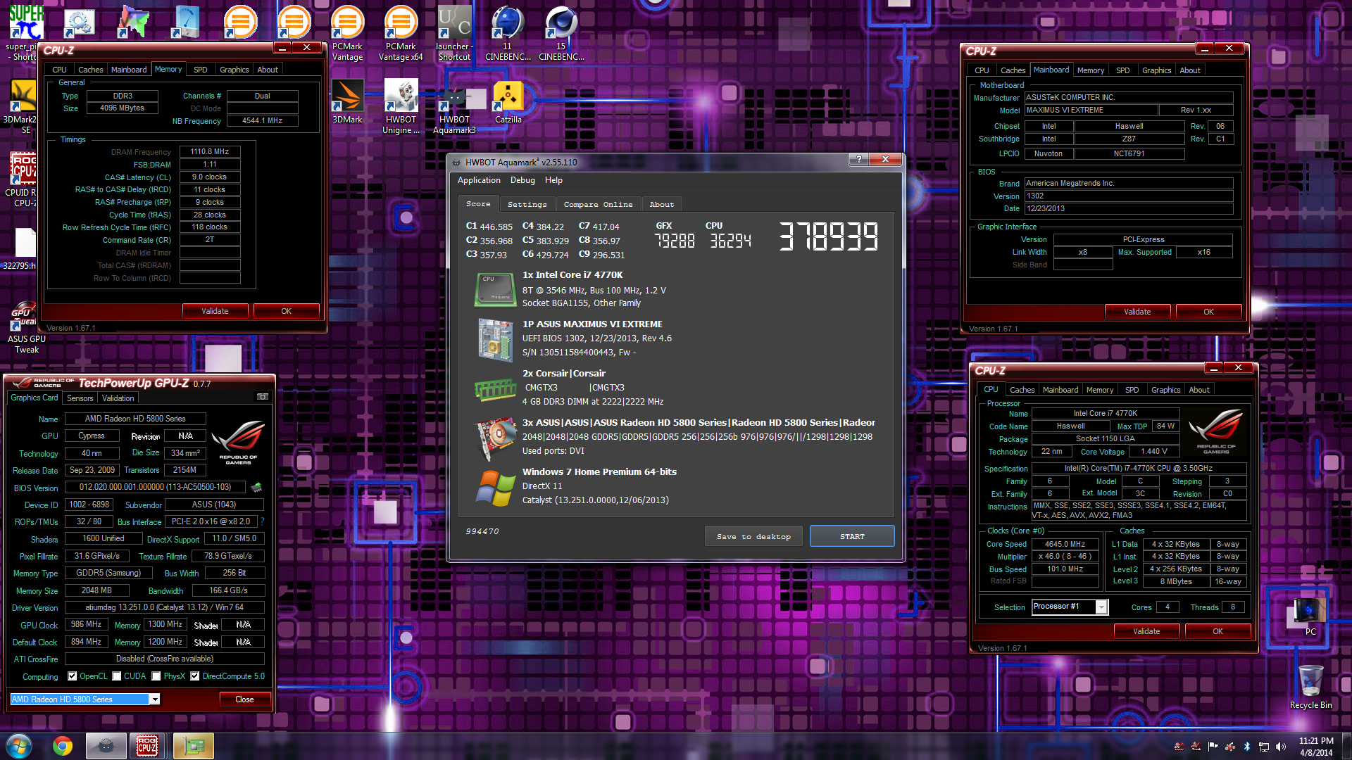Screen dimensions: 1352x760
Task: Click the GPU-Z screenshot camera icon
Action: (262, 397)
